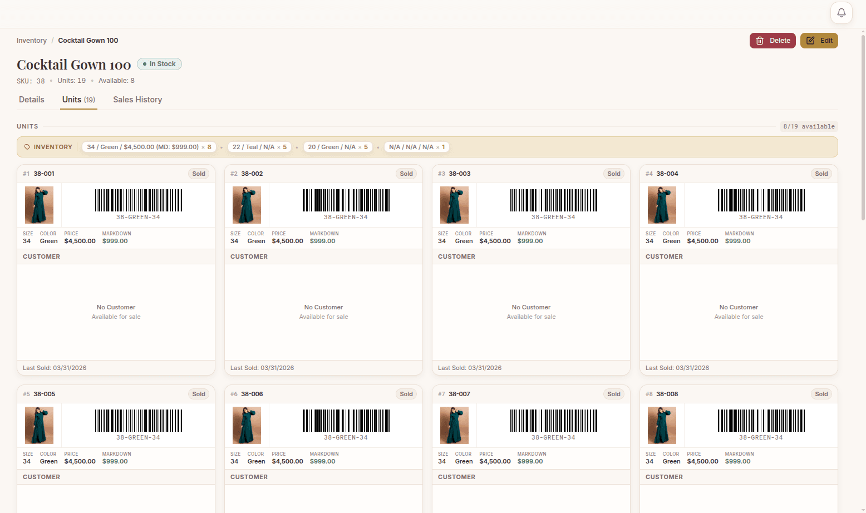Select unit title 38-001
This screenshot has height=513, width=866.
(x=44, y=174)
